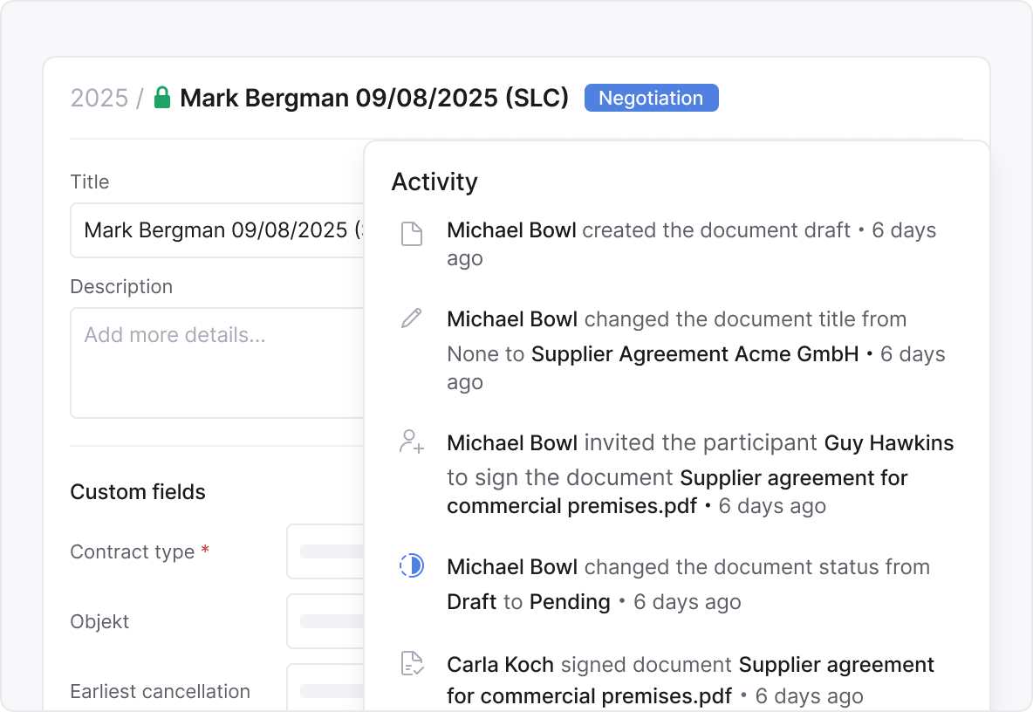The height and width of the screenshot is (712, 1033).
Task: Open the 2025 breadcrumb folder link
Action: 99,98
